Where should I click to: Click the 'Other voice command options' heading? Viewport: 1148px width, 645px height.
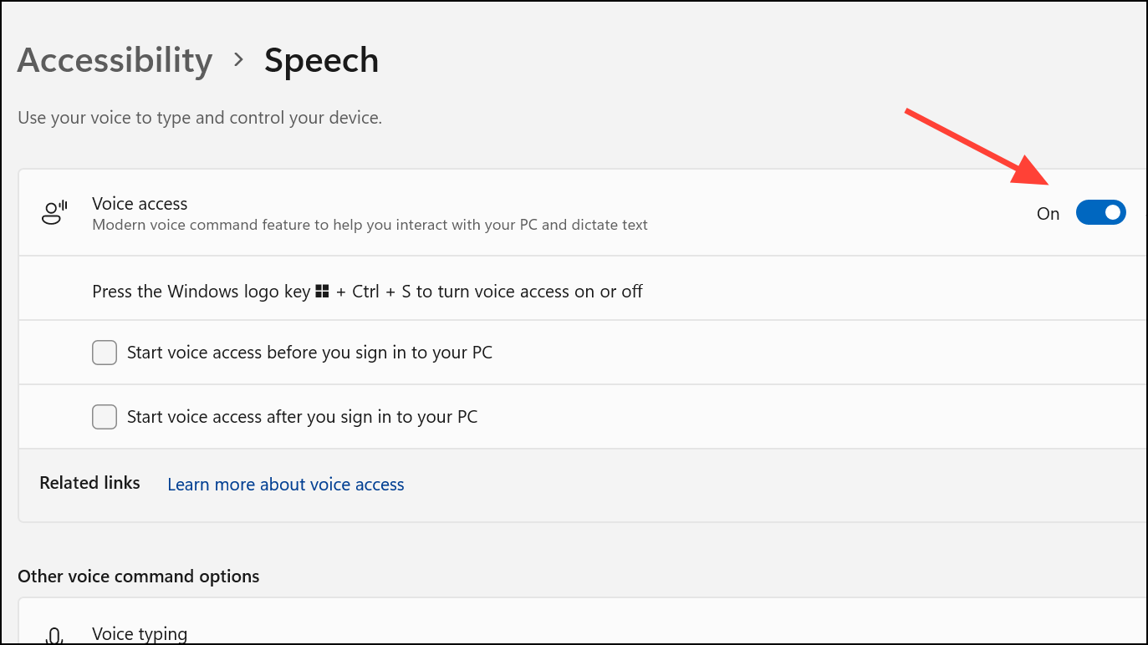(x=138, y=576)
